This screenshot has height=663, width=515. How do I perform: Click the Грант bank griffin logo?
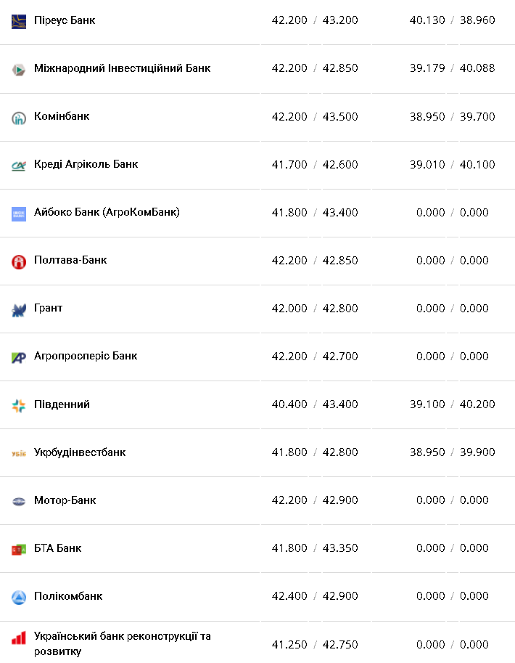pyautogui.click(x=19, y=310)
